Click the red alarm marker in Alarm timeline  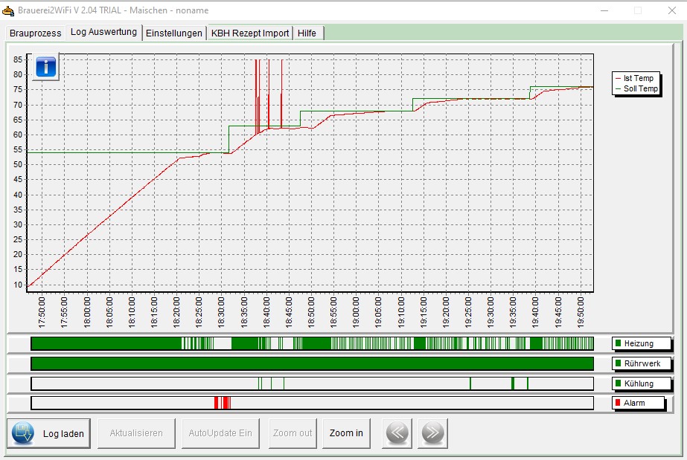point(222,403)
